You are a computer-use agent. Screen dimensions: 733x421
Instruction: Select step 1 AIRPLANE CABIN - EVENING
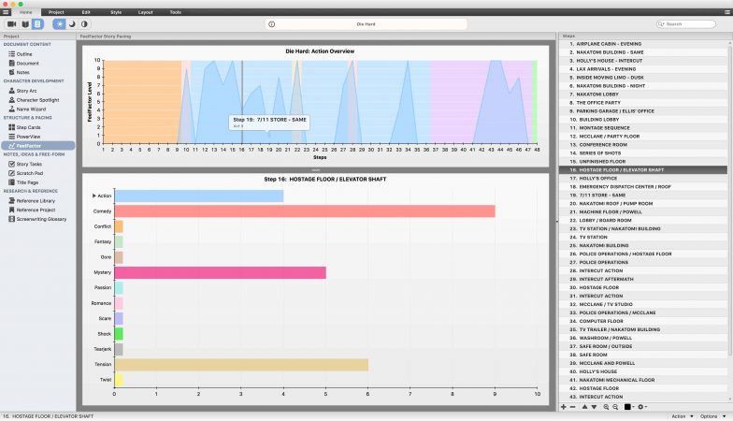(x=643, y=44)
